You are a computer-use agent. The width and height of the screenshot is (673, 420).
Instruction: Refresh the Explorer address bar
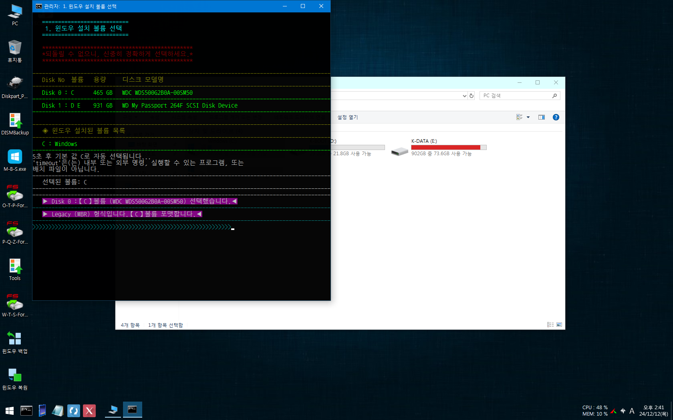pyautogui.click(x=472, y=96)
